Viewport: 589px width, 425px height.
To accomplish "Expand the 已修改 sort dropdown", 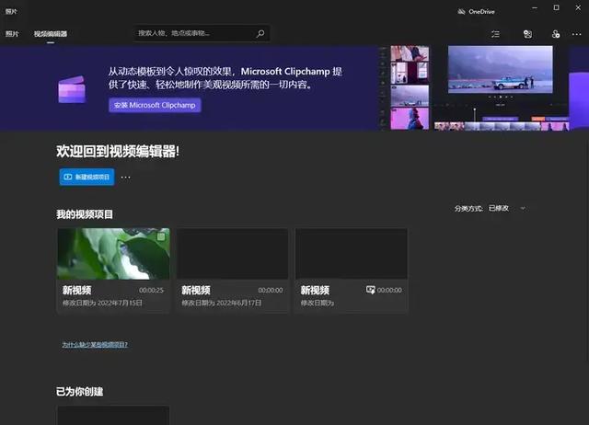I will coord(507,209).
